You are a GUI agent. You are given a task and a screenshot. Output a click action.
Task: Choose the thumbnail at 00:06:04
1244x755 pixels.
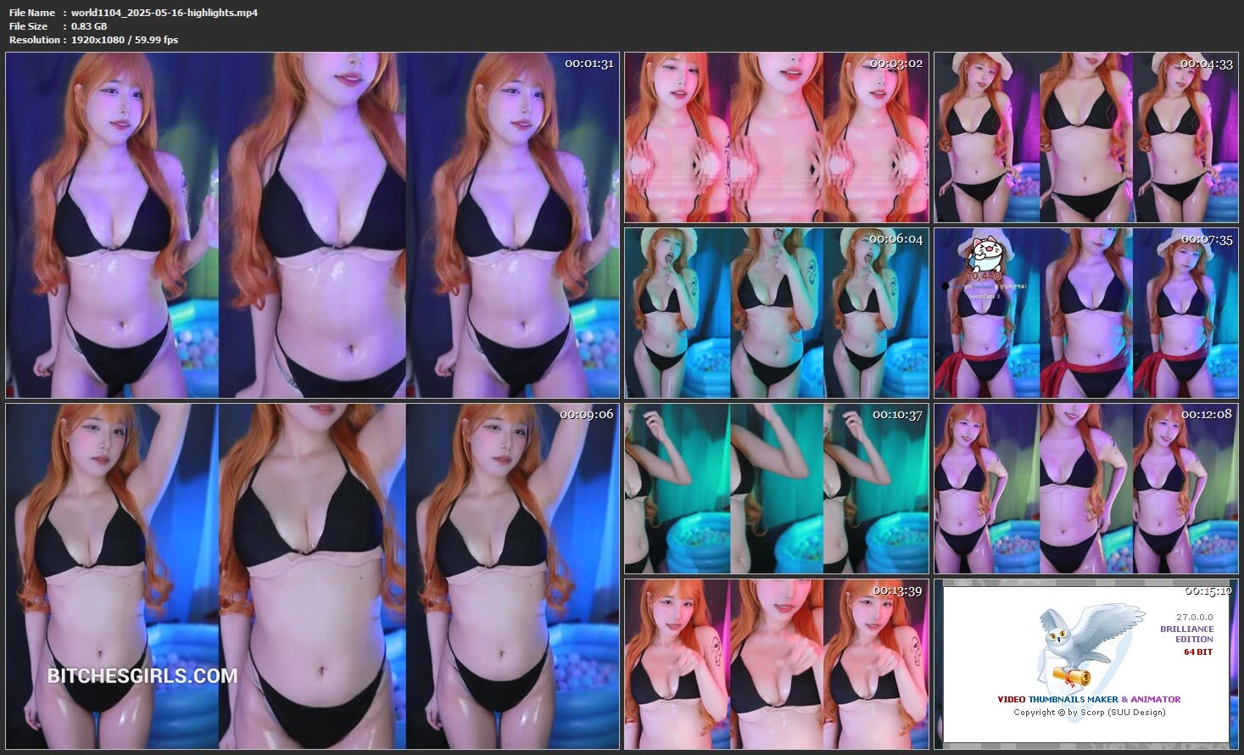point(776,313)
